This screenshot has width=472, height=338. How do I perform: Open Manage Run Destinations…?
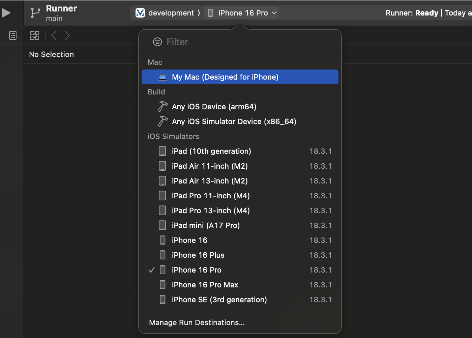(x=197, y=322)
